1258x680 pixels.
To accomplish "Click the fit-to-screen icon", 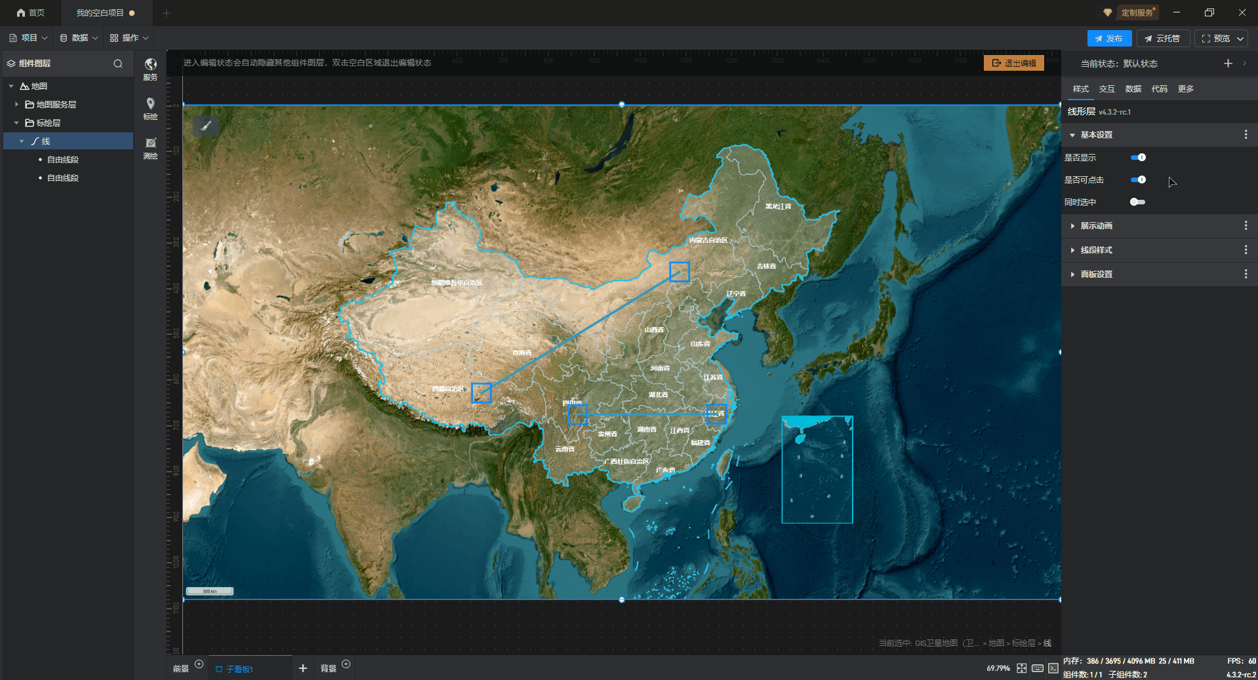I will 1022,668.
